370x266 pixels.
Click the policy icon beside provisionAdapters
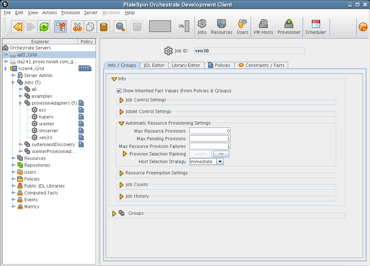coord(81,103)
